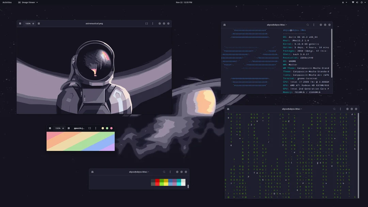Viewport: 368px width, 207px height.
Task: Open the three-dot menu in the neofetch terminal
Action: 313,25
